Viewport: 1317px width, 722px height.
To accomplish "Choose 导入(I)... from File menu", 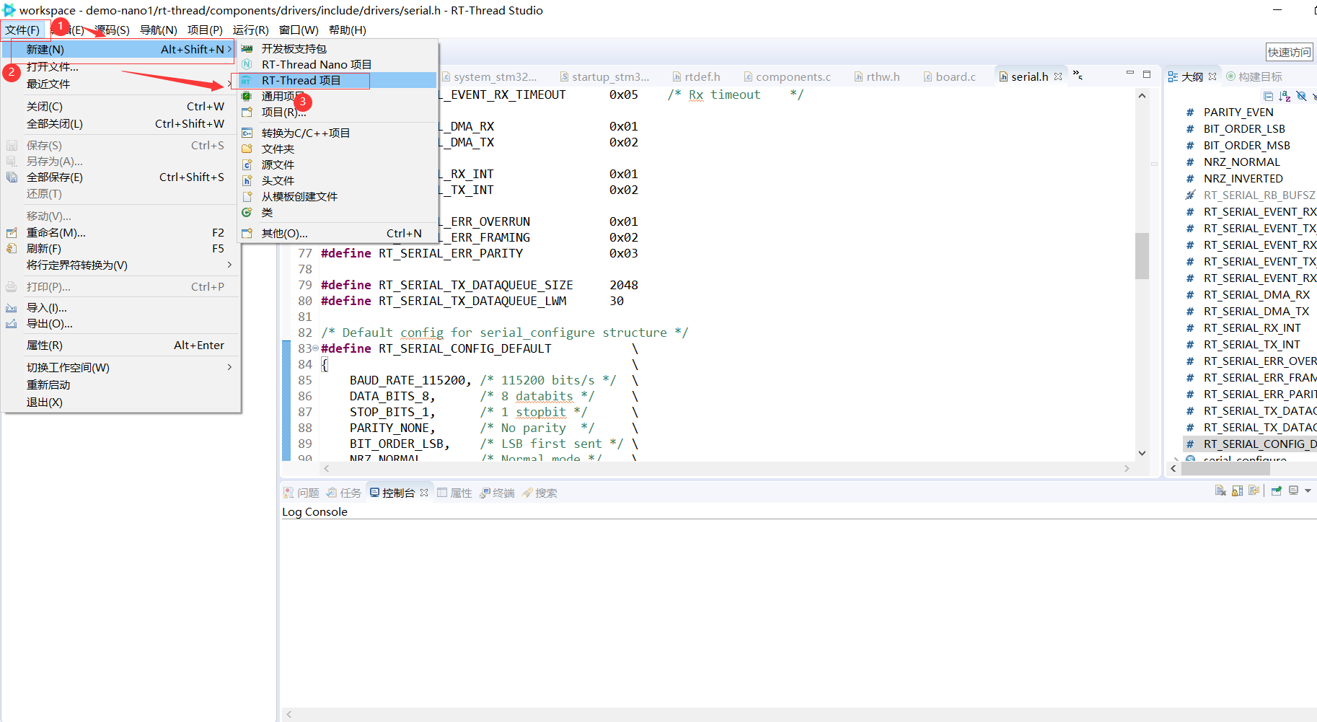I will click(x=120, y=307).
